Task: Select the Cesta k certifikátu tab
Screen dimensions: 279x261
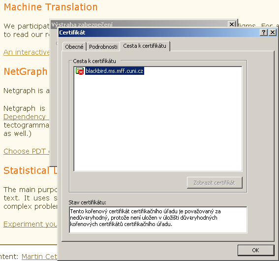Action: [x=145, y=46]
